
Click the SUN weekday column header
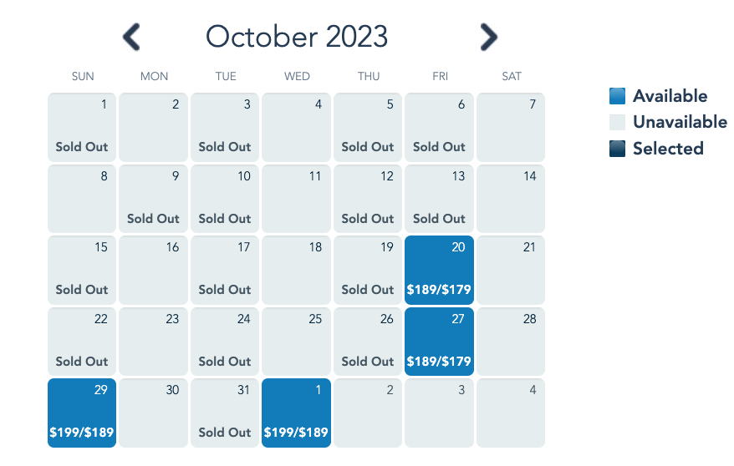[x=83, y=76]
